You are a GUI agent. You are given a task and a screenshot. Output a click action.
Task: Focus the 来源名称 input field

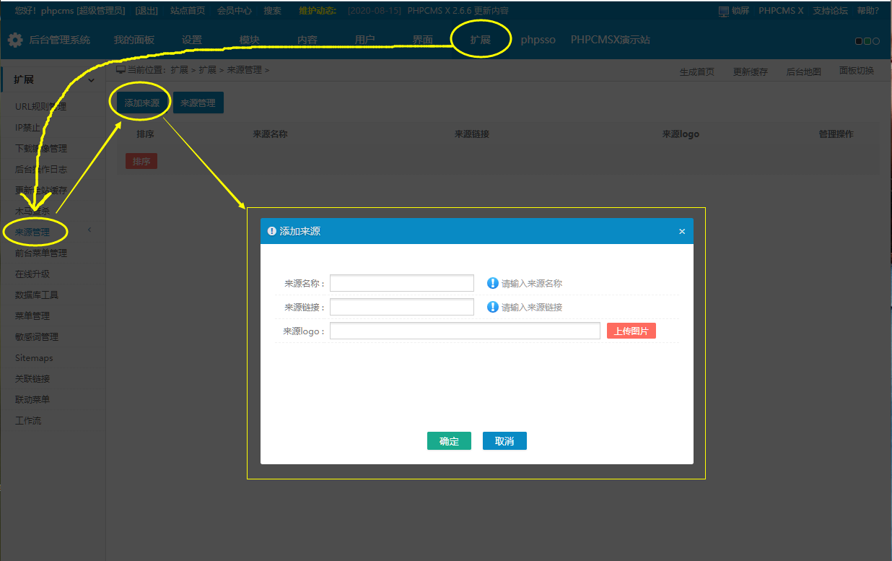402,283
